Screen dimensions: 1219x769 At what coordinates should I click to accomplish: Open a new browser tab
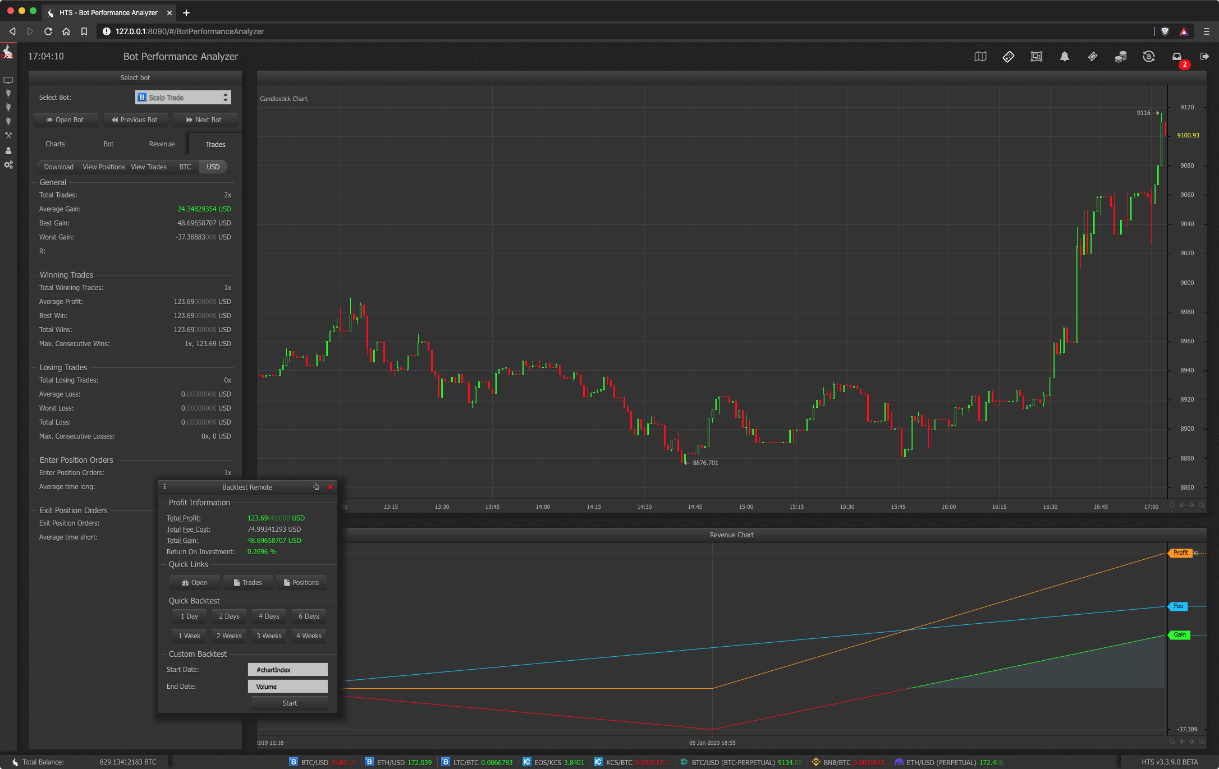click(x=186, y=12)
